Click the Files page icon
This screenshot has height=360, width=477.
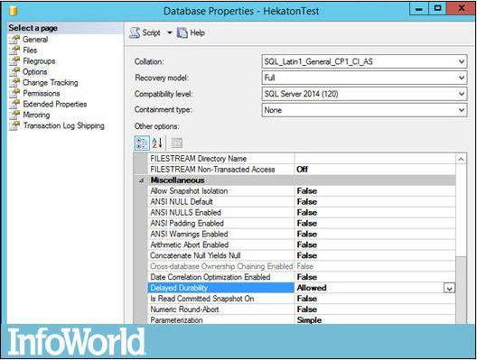coord(14,51)
